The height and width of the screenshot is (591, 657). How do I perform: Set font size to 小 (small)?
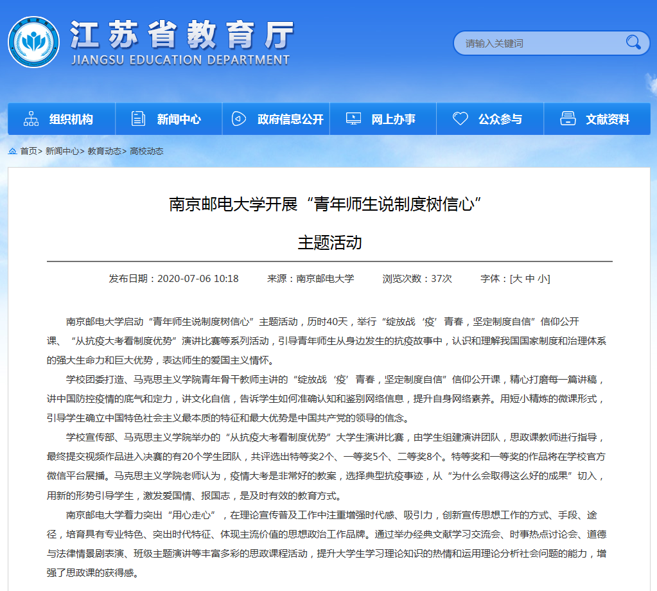[543, 279]
